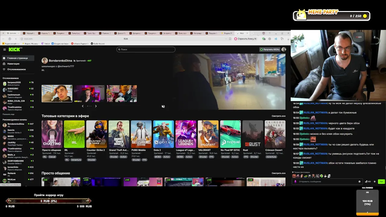The width and height of the screenshot is (386, 217).
Task: Click Спросить Алису AI button
Action: pos(245,39)
